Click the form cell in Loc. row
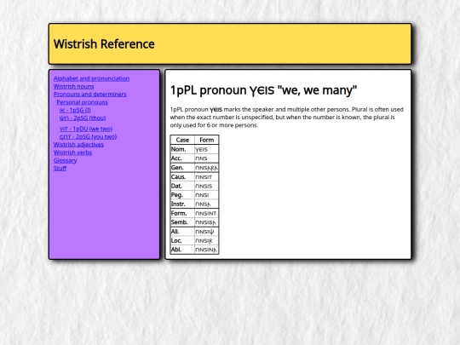The height and width of the screenshot is (345, 460). 206,240
